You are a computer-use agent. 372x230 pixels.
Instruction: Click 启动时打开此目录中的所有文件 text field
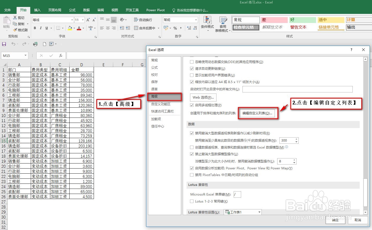[297, 89]
